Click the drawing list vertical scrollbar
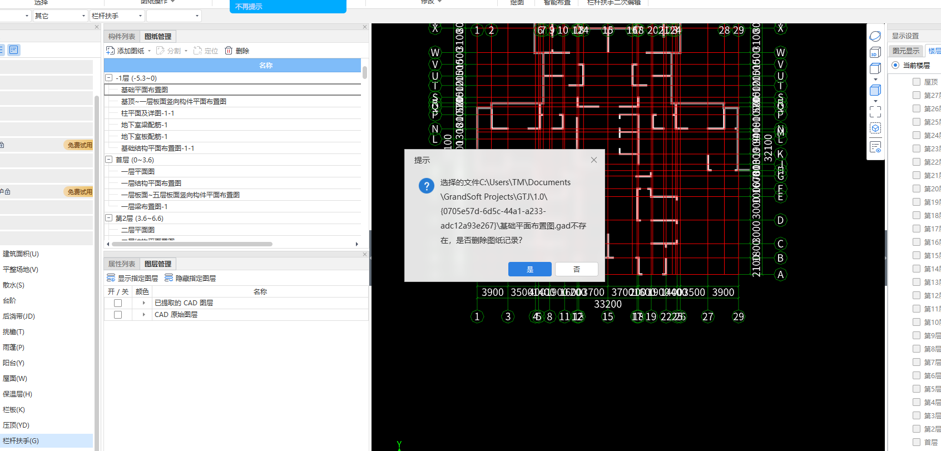 click(x=365, y=72)
